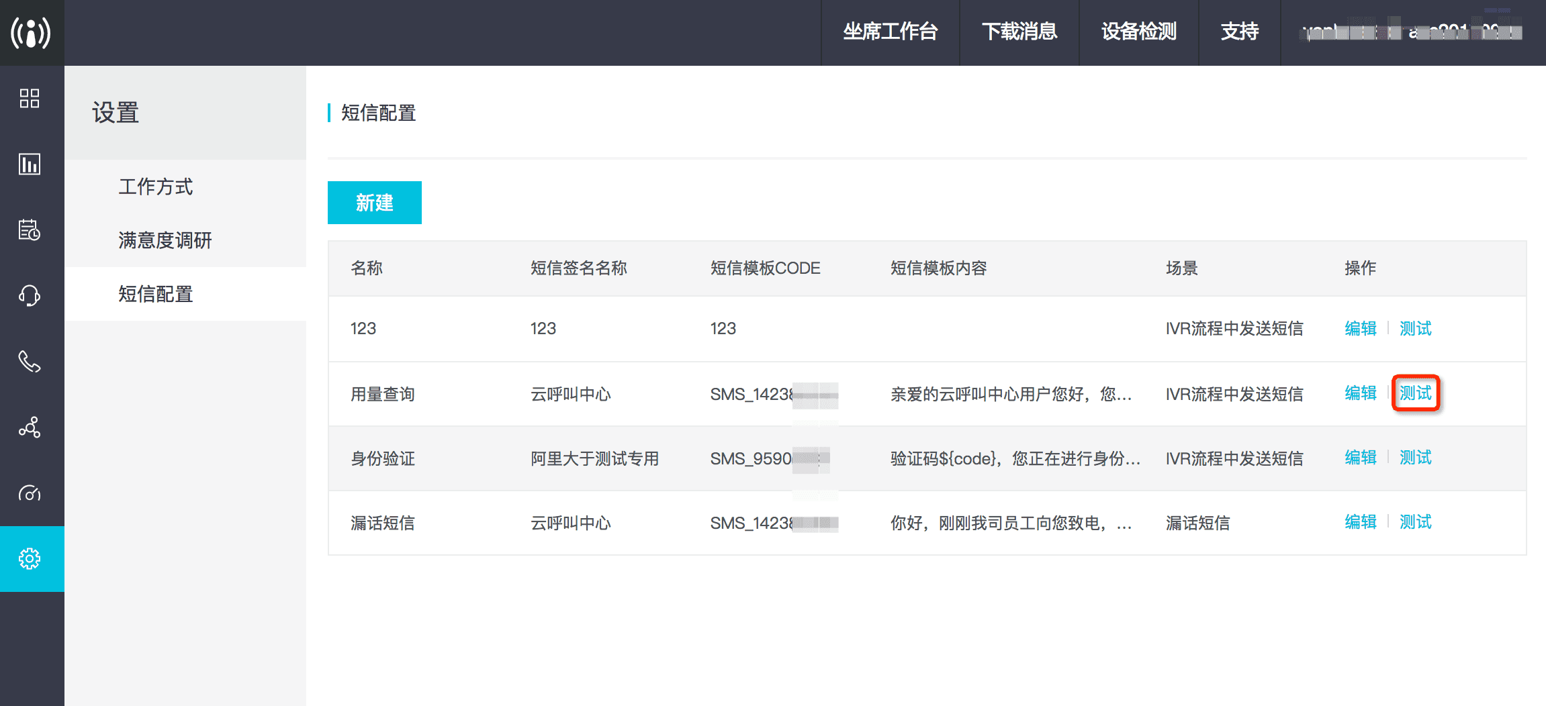Open the dashboard grid icon in sidebar

(30, 99)
